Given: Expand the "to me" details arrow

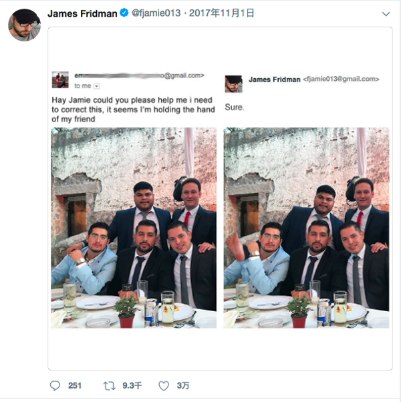Looking at the screenshot, I should 97,86.
